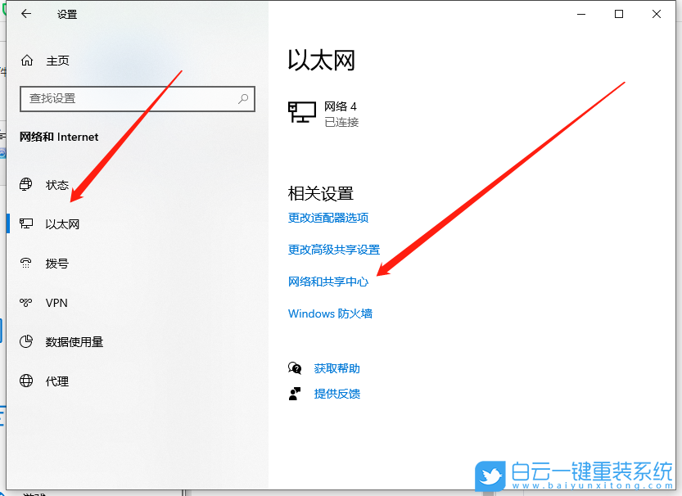The width and height of the screenshot is (682, 496).
Task: Click the 以太网 sidebar icon
Action: (x=26, y=223)
